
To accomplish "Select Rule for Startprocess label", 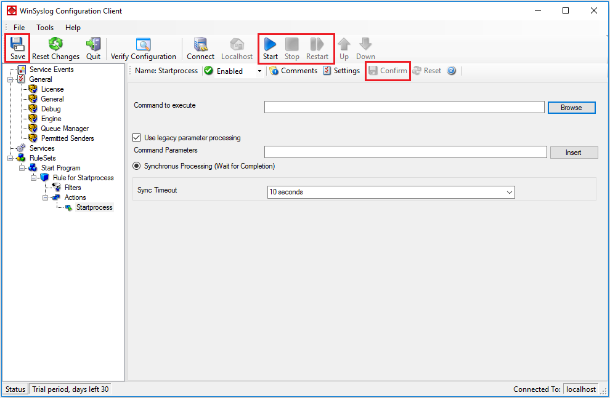I will pos(83,178).
